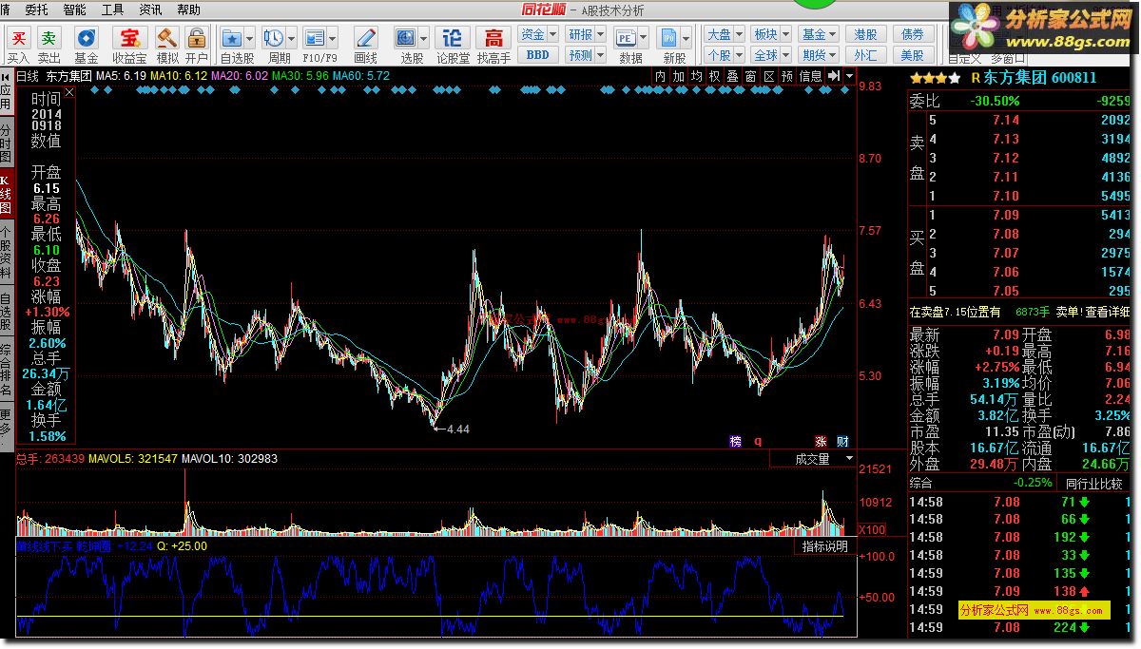The image size is (1141, 649).
Task: Open 综合排名 side tab
Action: click(x=6, y=371)
